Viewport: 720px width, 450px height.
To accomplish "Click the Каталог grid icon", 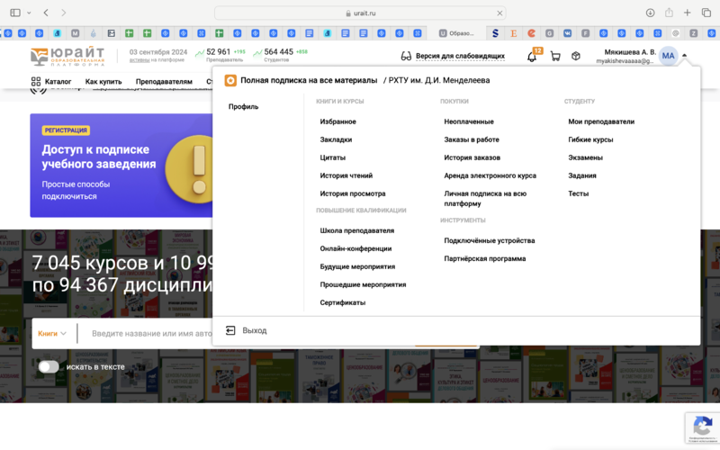I will (36, 82).
